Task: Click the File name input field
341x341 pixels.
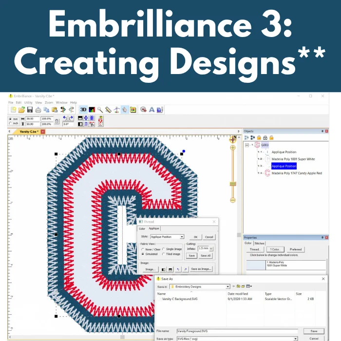Action: tap(237, 331)
